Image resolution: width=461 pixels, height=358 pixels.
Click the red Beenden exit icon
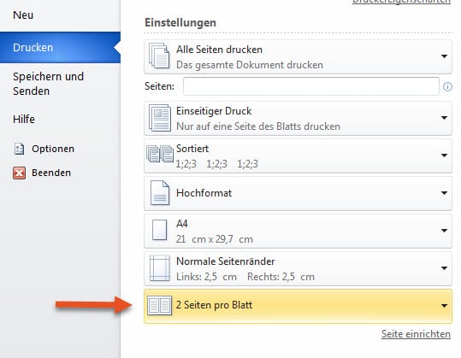coord(19,173)
